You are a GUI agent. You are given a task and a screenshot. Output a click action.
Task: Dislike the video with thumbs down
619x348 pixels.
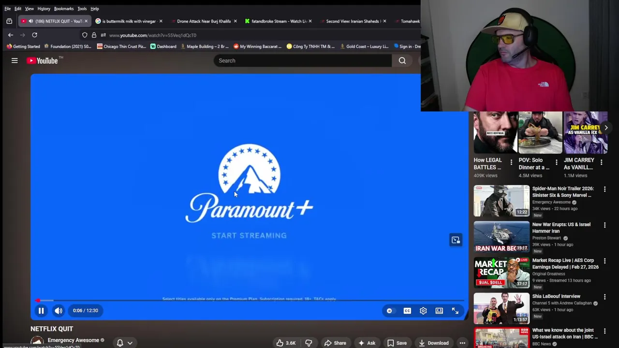[x=309, y=343]
